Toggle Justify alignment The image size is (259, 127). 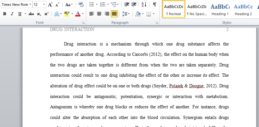(x=114, y=14)
